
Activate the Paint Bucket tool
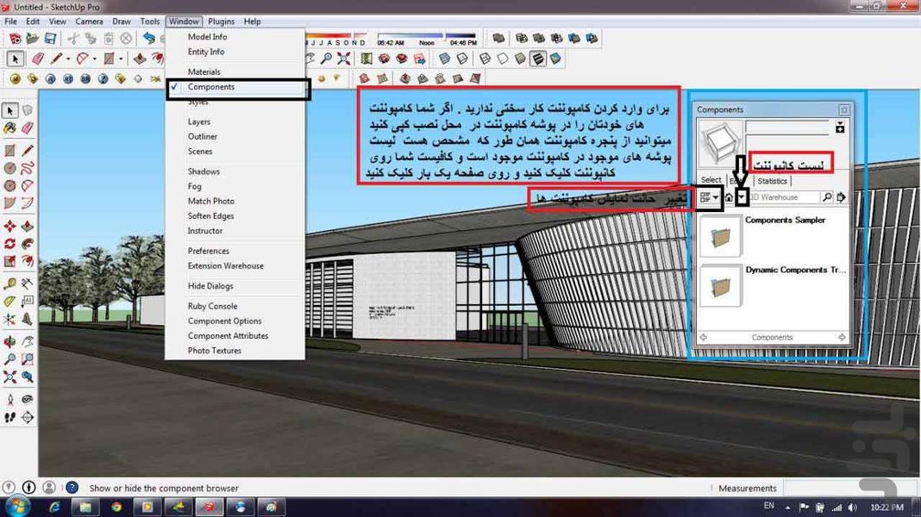pyautogui.click(x=10, y=128)
